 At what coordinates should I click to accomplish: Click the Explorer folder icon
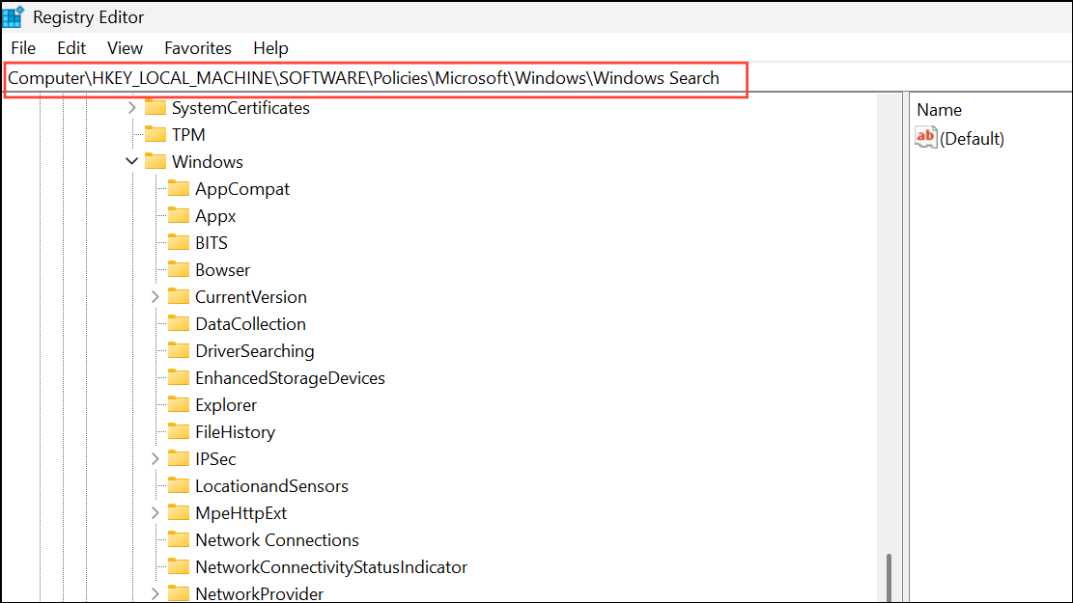click(x=179, y=405)
